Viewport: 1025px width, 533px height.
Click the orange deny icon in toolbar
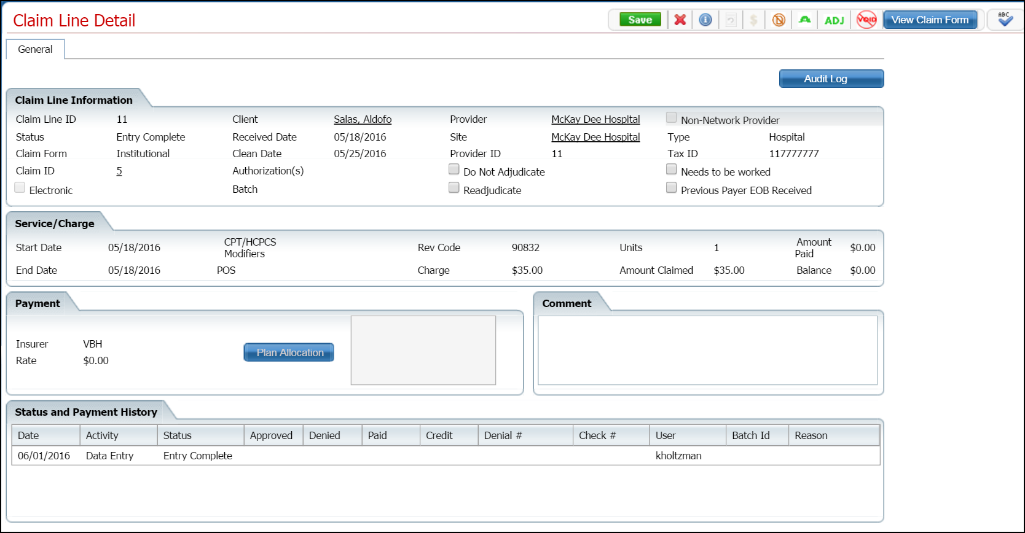click(779, 20)
